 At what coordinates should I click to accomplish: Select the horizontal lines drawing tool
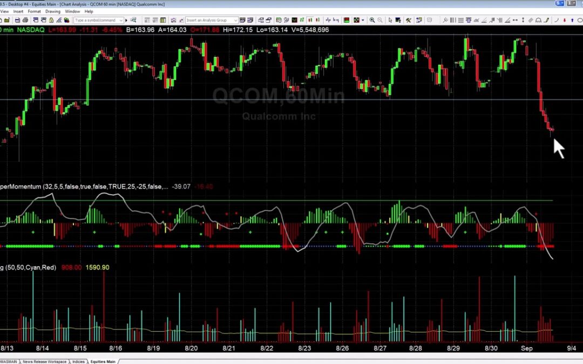coord(460,20)
